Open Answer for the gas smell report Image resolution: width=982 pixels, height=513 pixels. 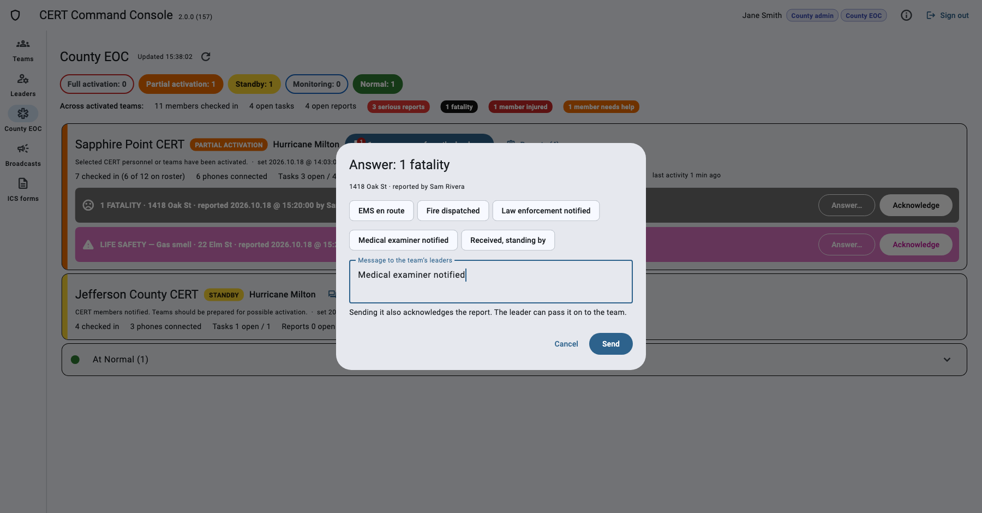tap(847, 244)
